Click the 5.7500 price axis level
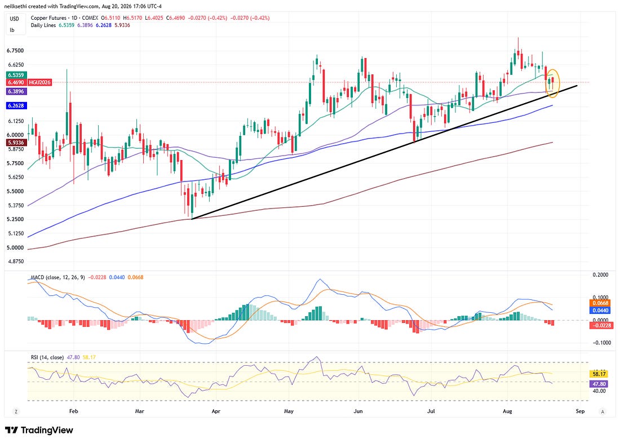Screen dimensions: 620x443 click(x=15, y=163)
